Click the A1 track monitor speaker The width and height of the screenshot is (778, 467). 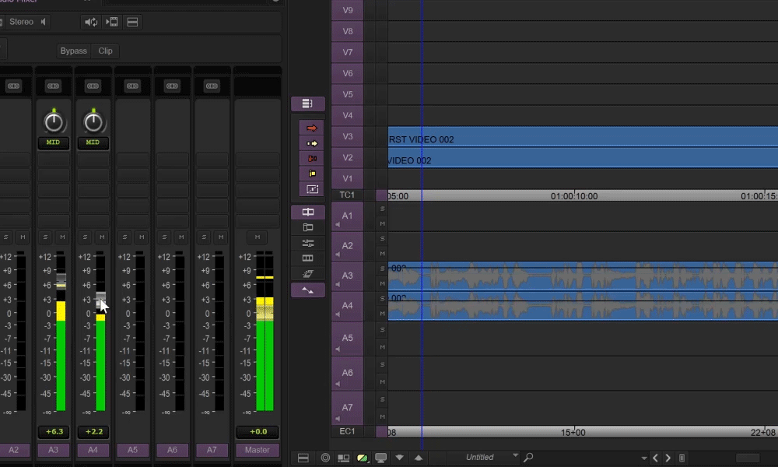[x=338, y=225]
